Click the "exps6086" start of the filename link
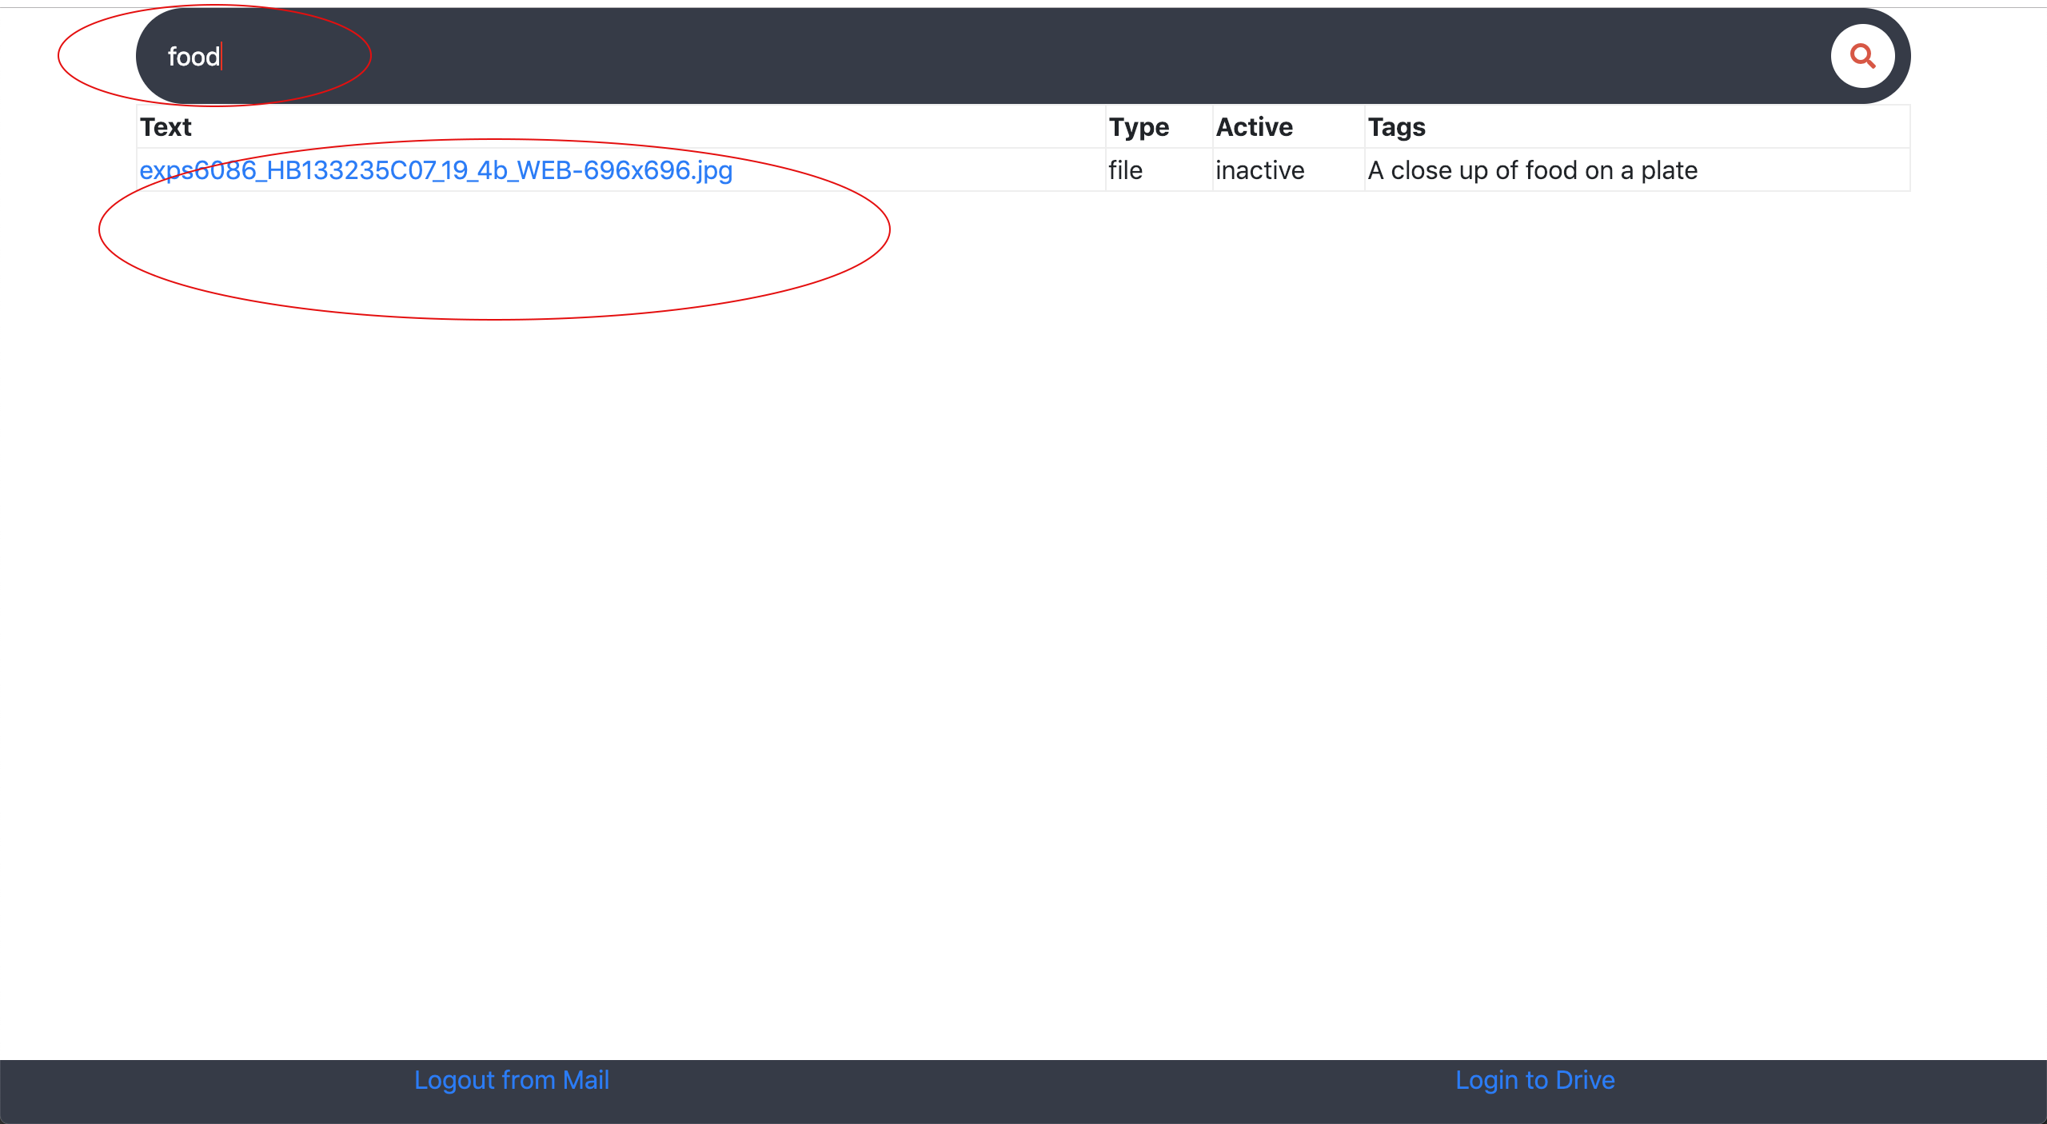This screenshot has height=1124, width=2047. click(x=198, y=170)
